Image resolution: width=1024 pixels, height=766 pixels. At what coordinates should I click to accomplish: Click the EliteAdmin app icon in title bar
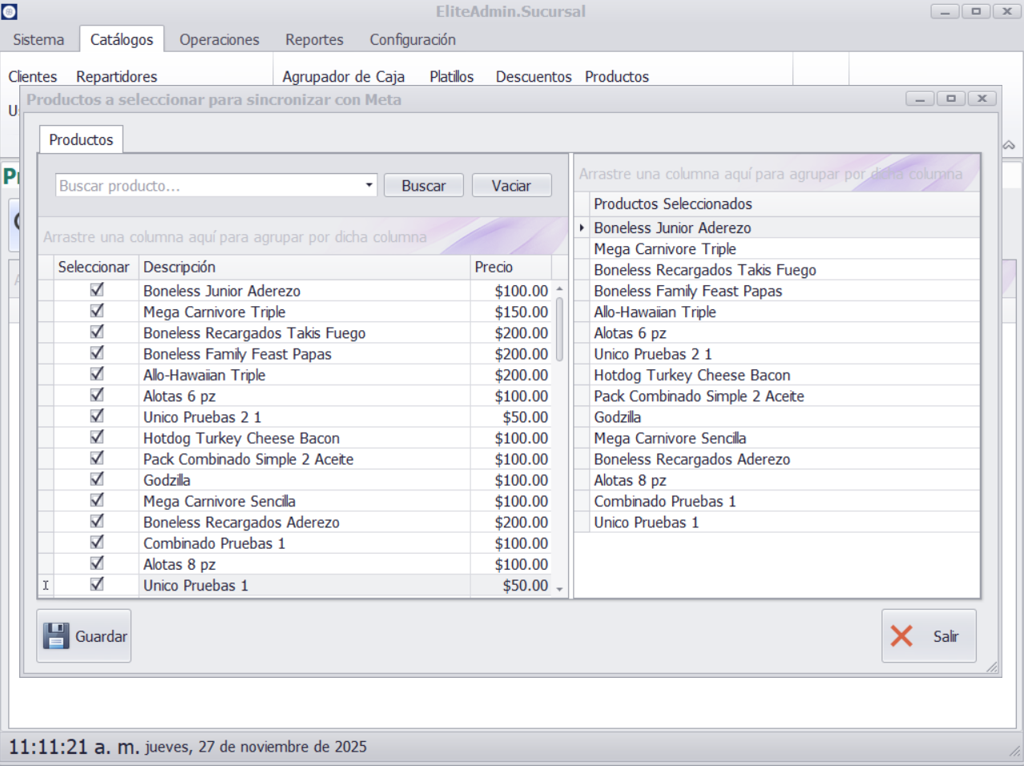(10, 11)
